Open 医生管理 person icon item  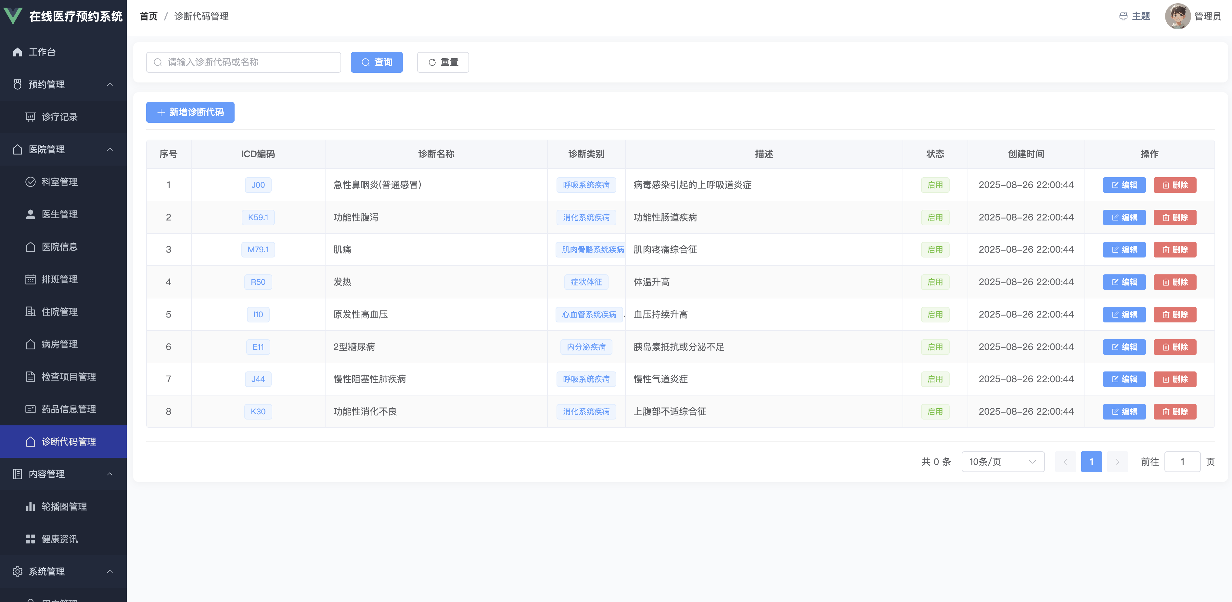point(59,214)
